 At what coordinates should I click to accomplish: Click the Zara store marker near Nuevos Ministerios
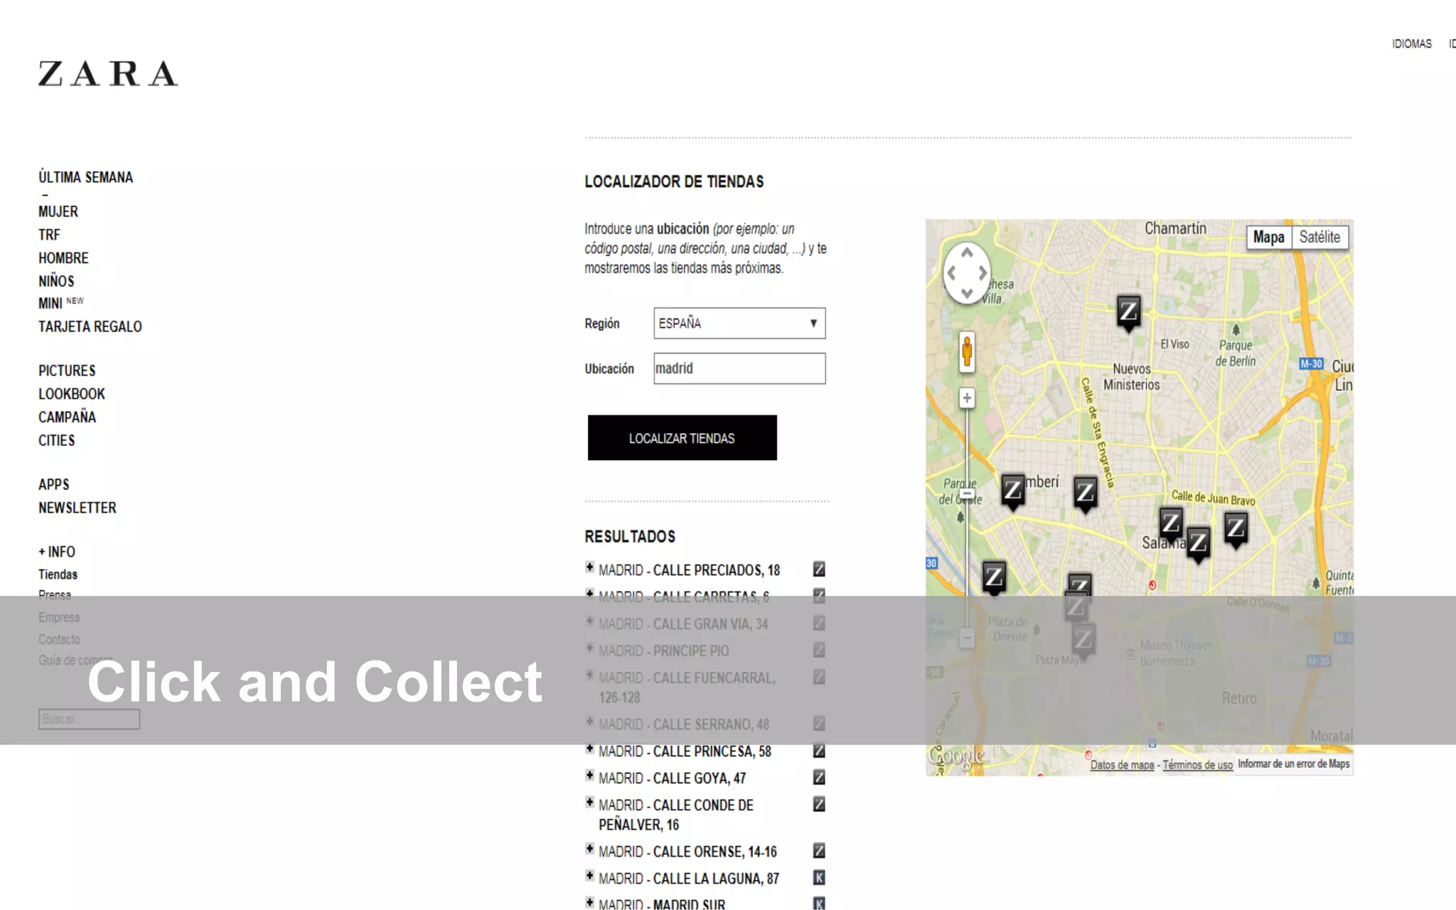coord(1128,311)
